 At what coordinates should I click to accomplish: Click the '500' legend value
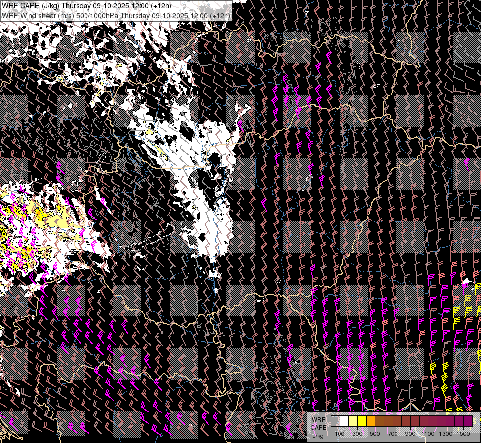(375, 434)
